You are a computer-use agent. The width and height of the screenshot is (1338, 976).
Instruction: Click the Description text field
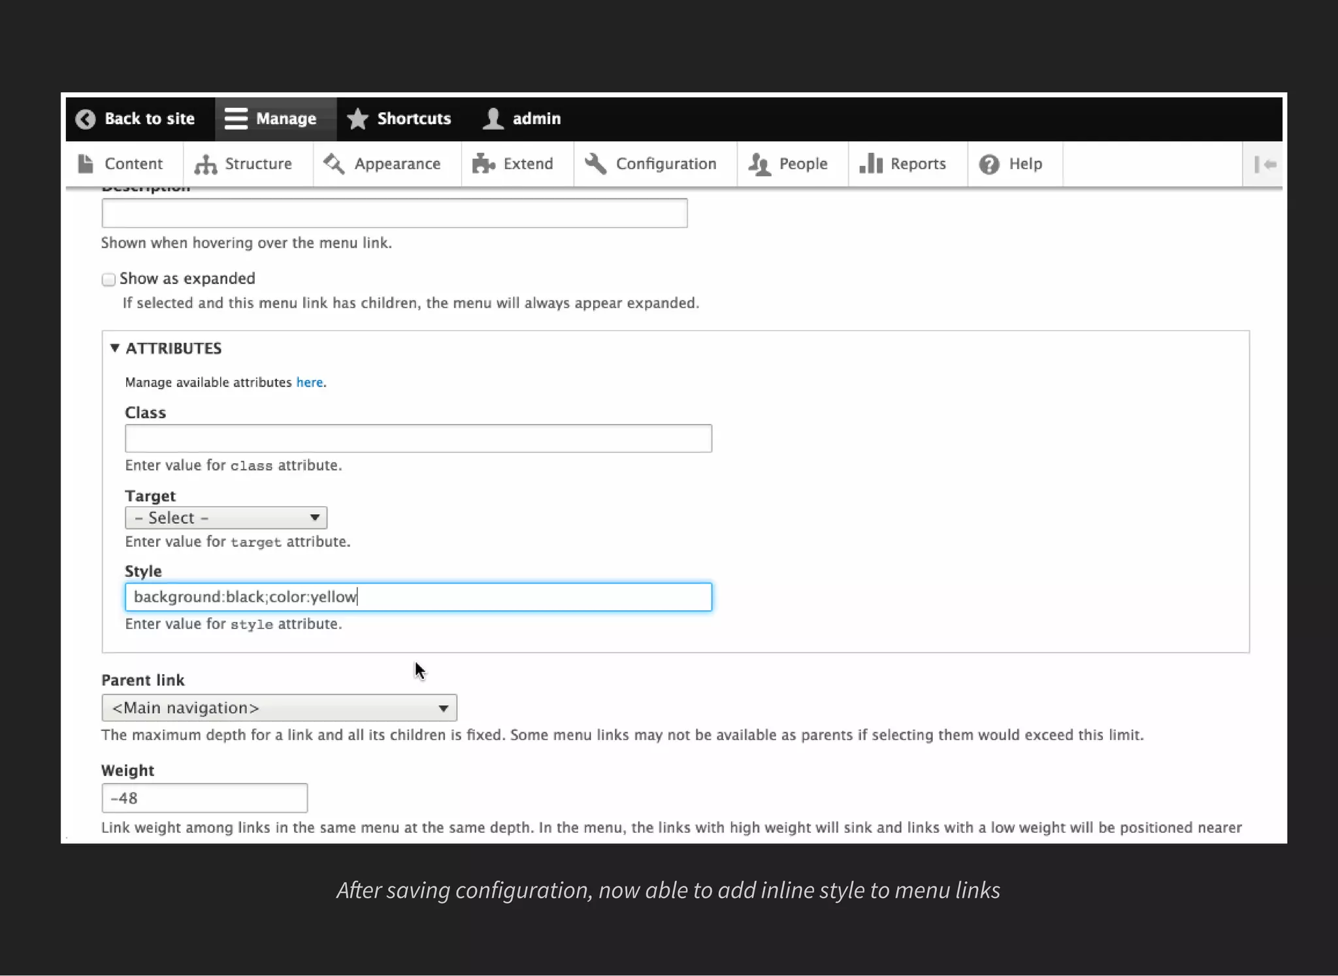pos(395,213)
